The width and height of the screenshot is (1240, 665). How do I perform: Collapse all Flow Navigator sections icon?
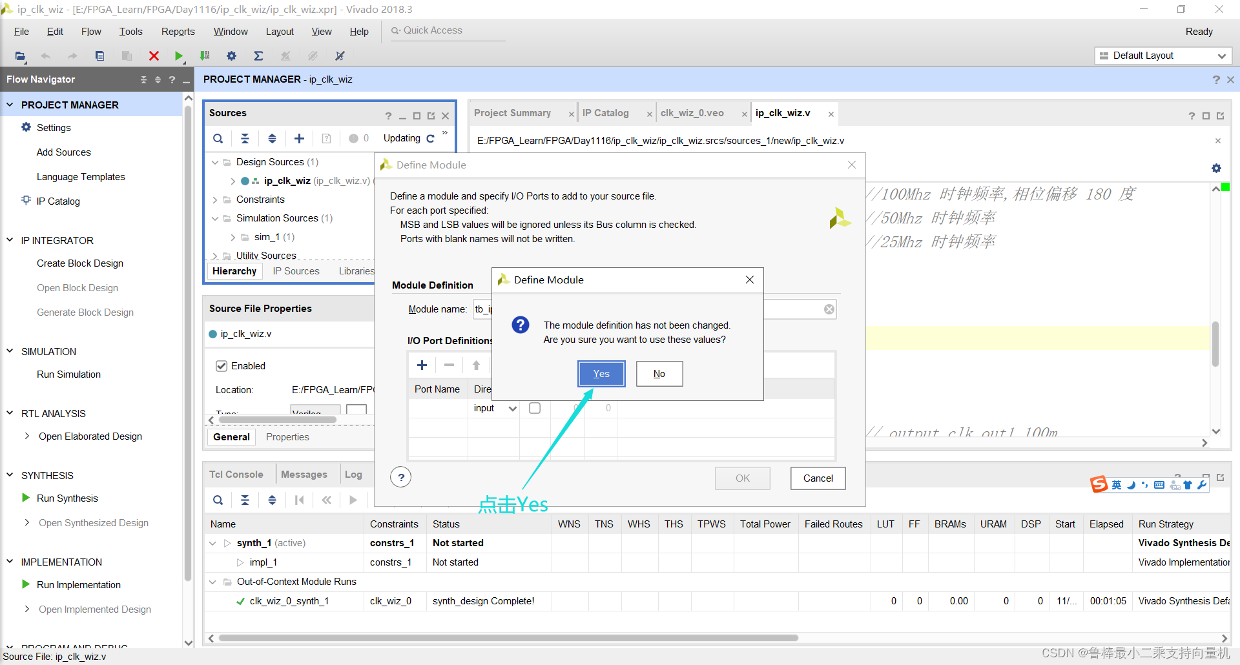click(x=143, y=79)
